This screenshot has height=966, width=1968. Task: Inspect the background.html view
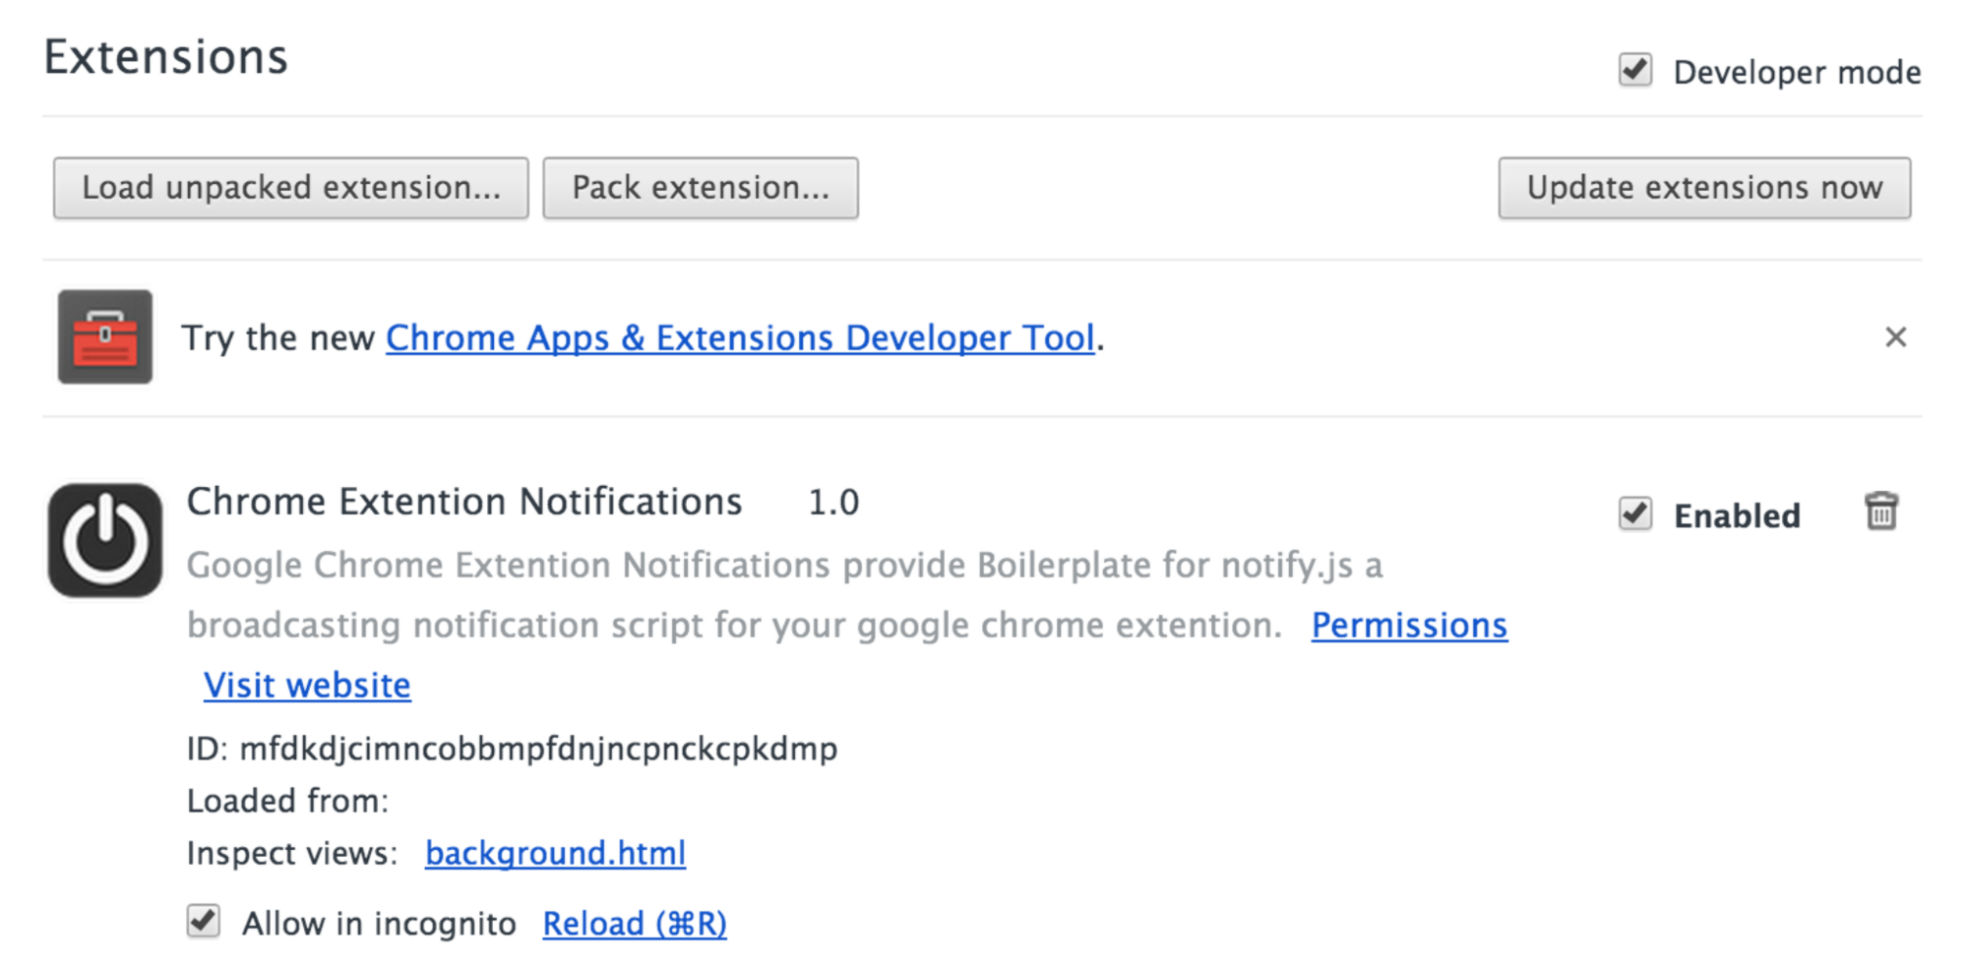pos(555,853)
